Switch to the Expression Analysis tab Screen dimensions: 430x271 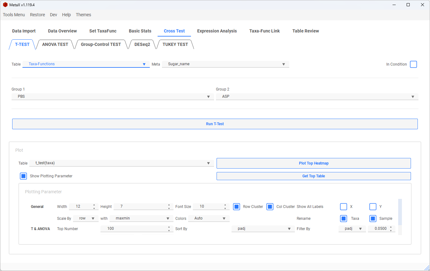[x=217, y=31]
